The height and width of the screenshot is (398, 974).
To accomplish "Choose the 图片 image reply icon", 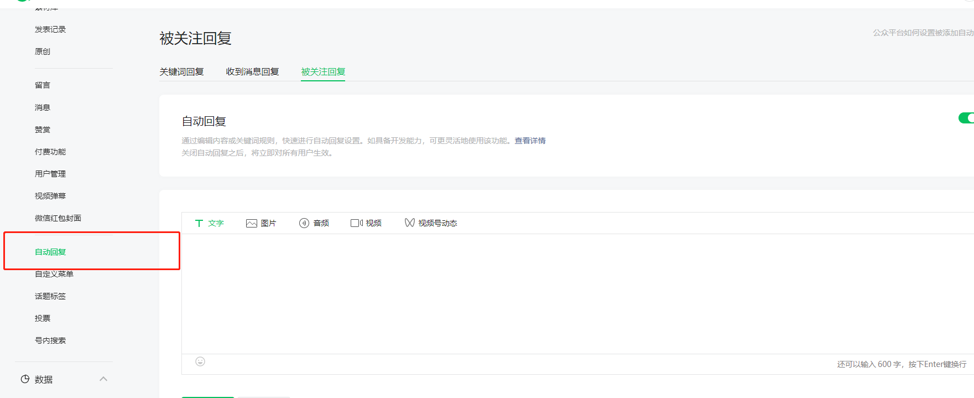I will pos(252,223).
